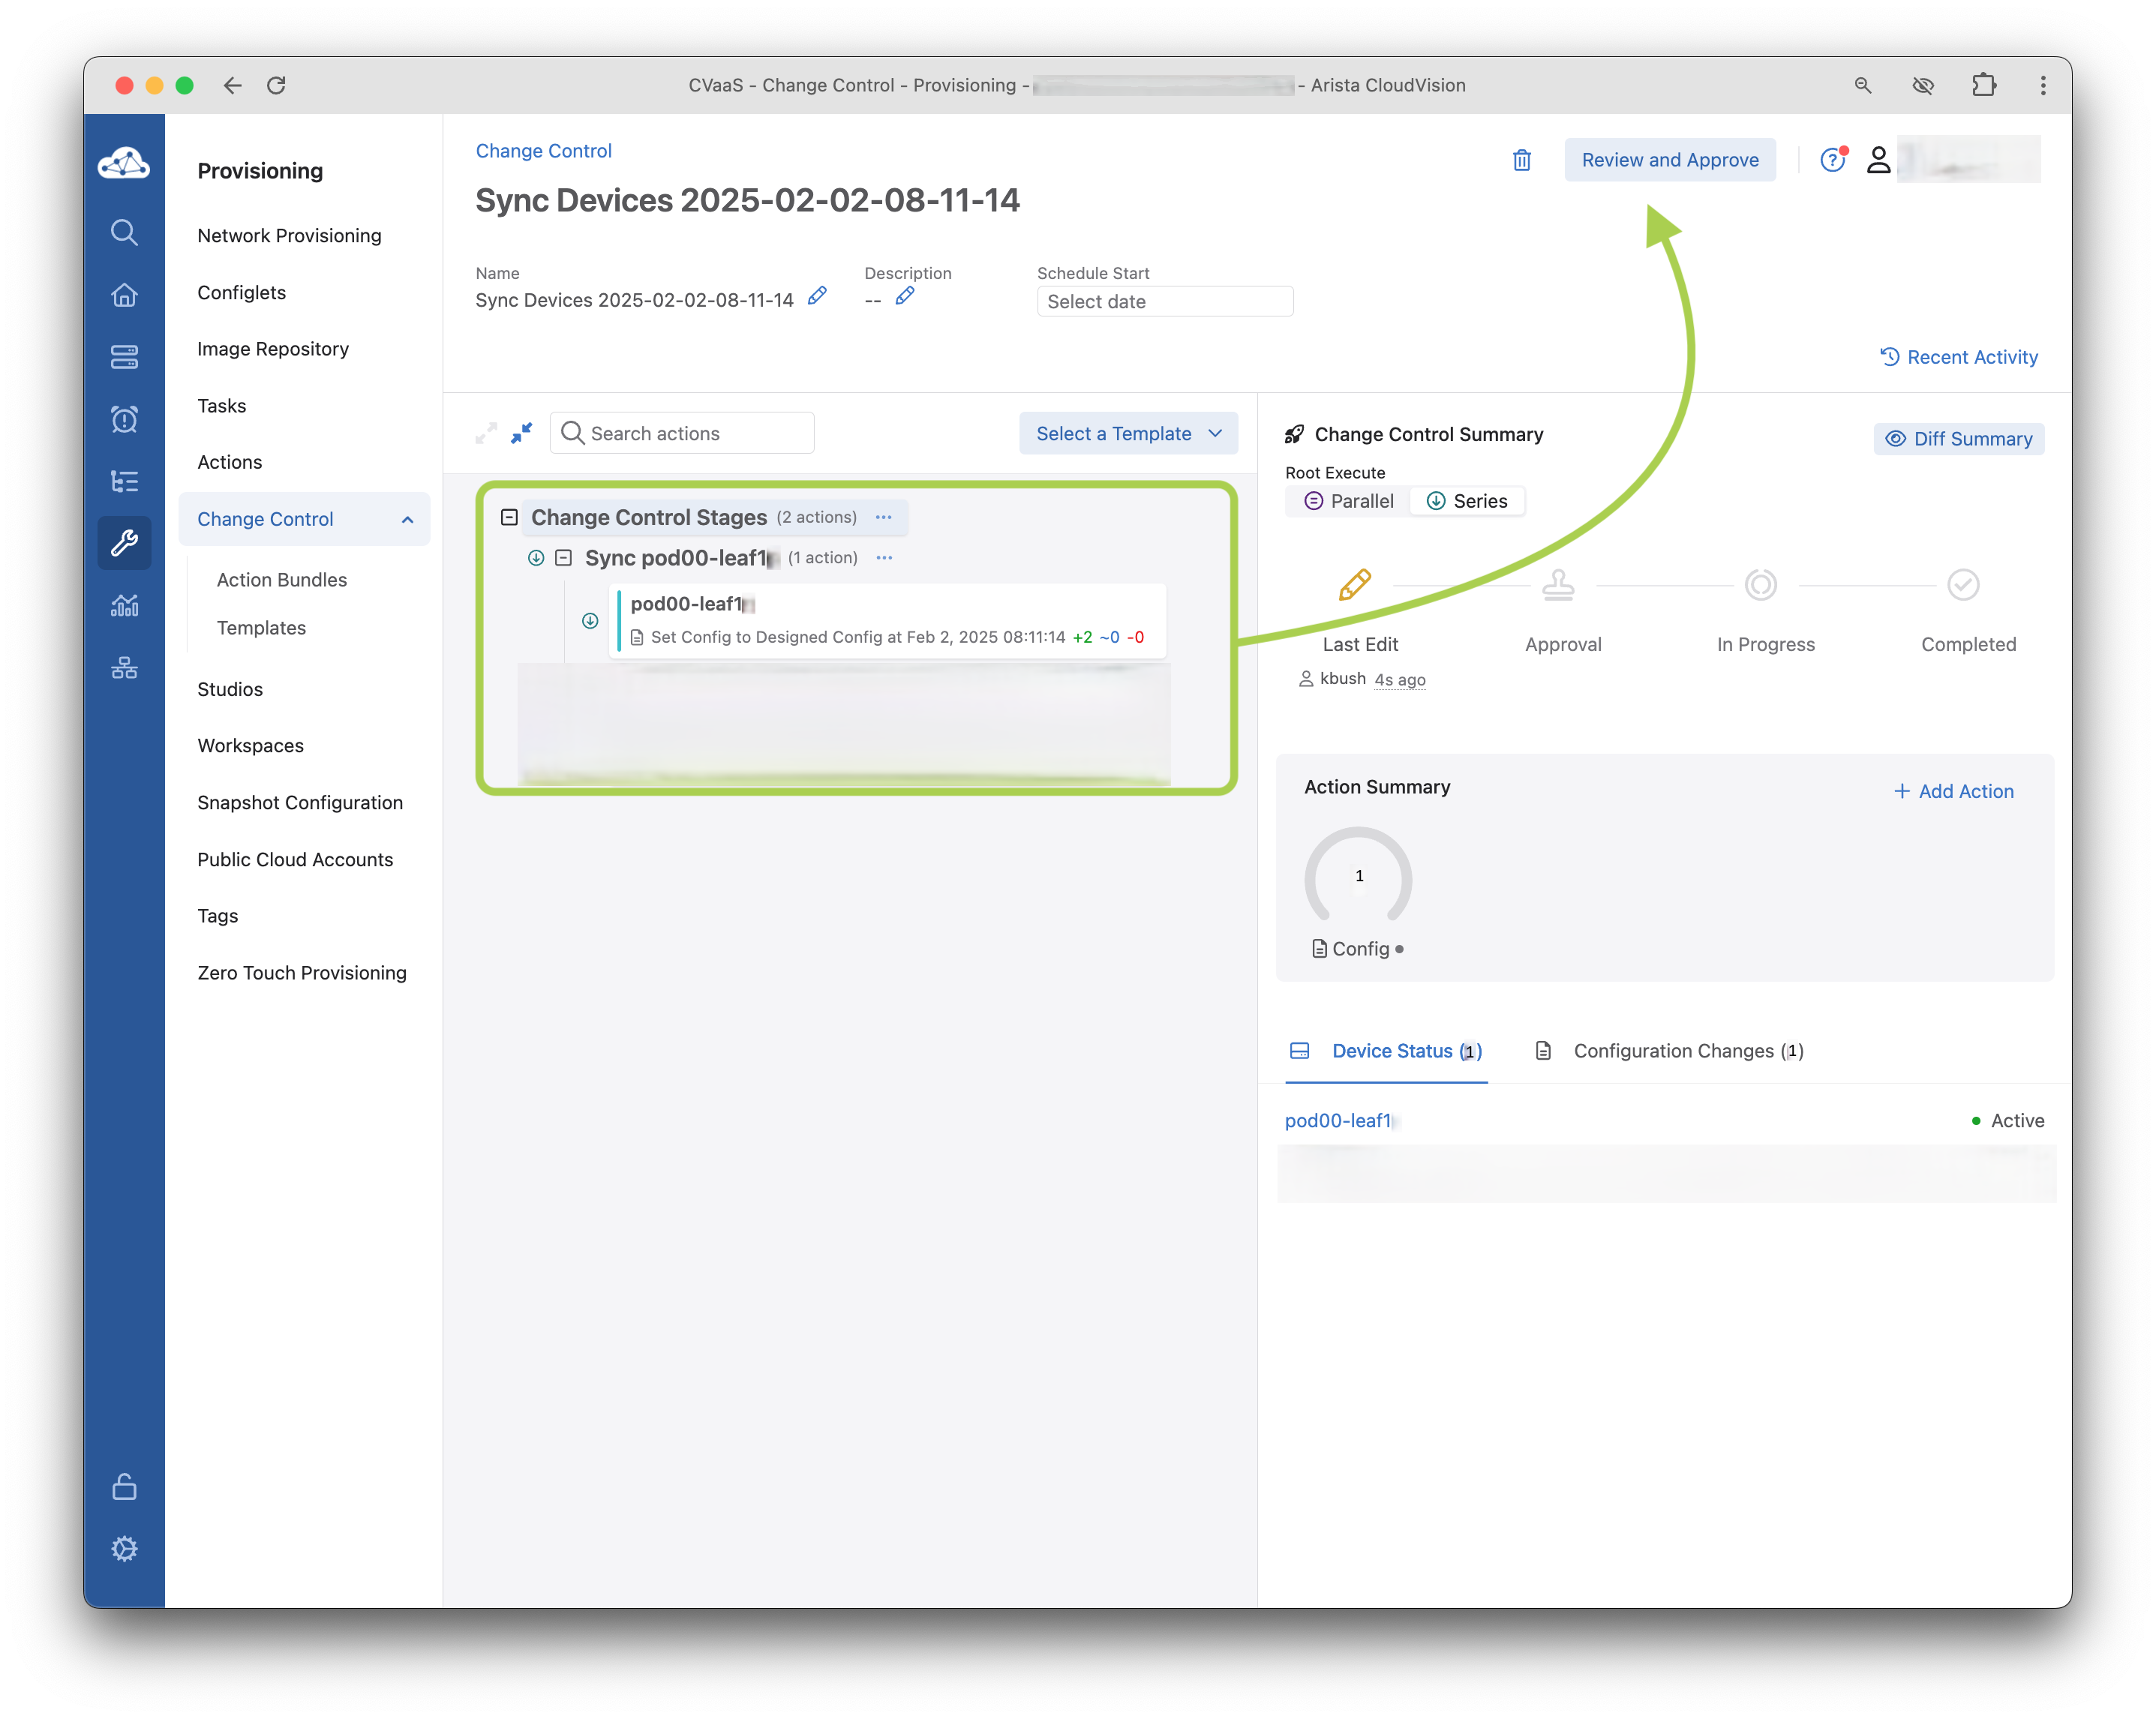Click the CloudVision cloud logo
Screen dimensions: 2156x1719
pyautogui.click(x=124, y=164)
